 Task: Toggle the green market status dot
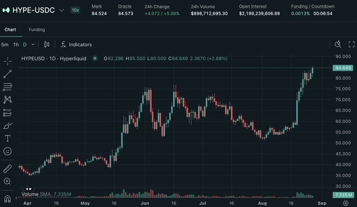pyautogui.click(x=95, y=58)
